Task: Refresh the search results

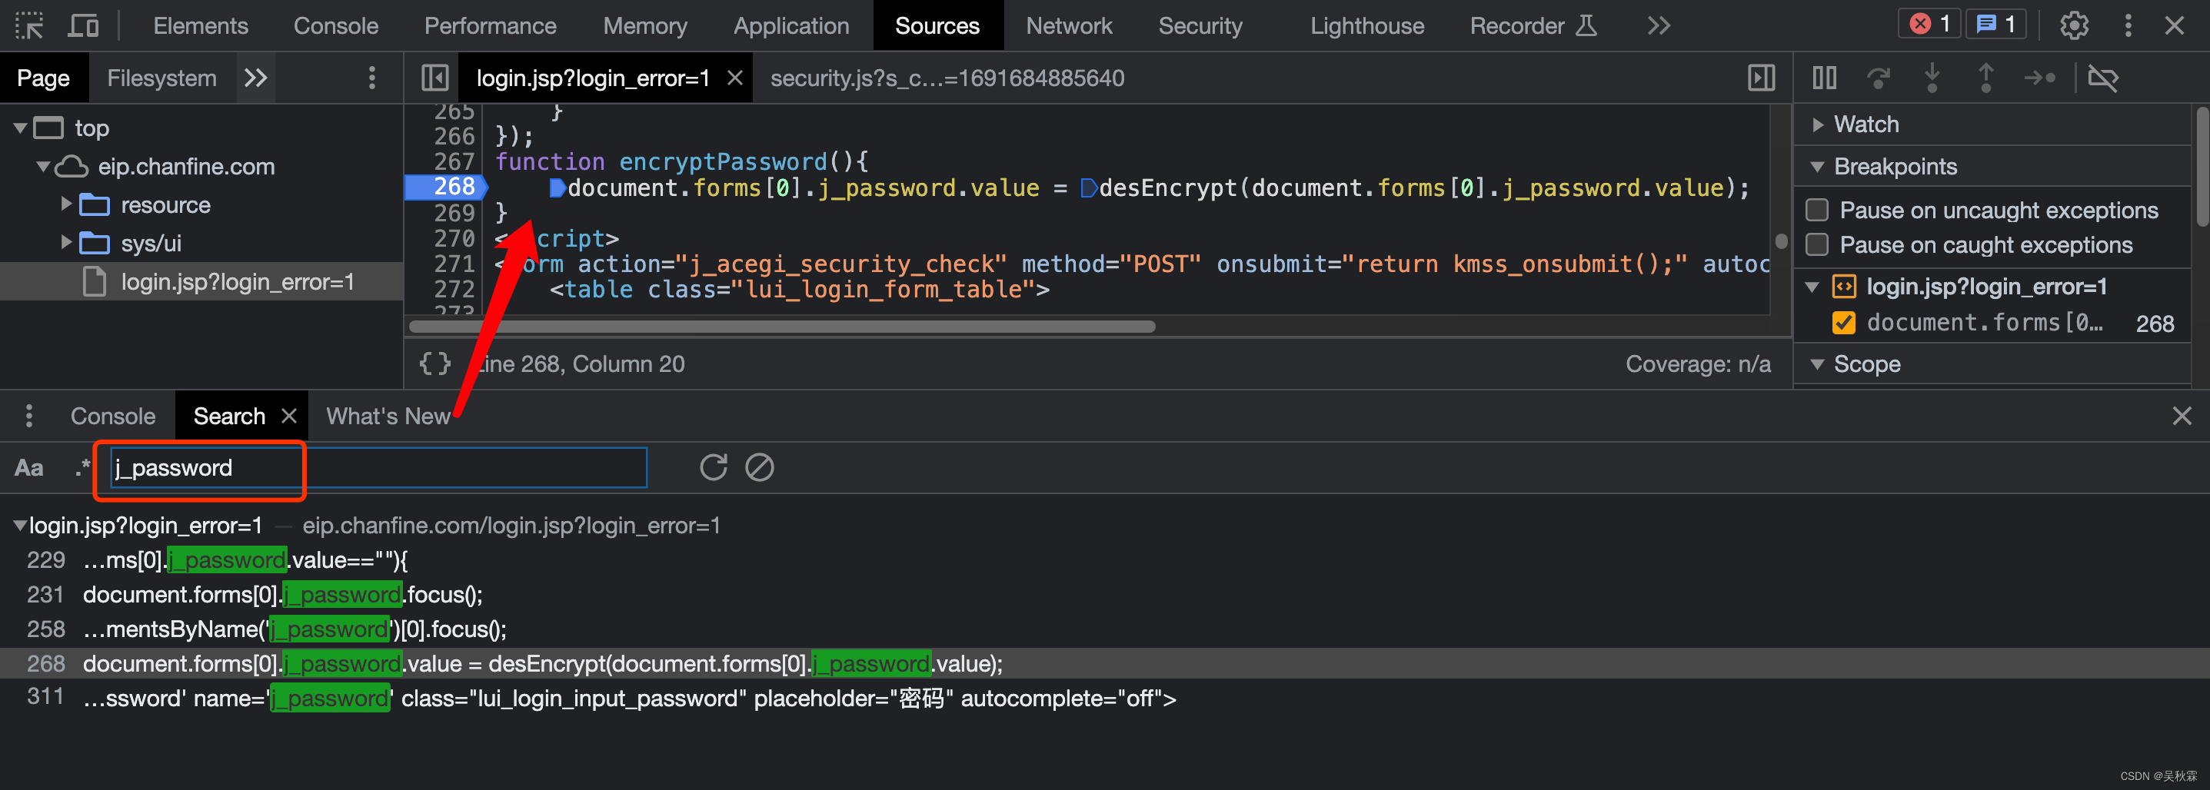Action: coord(713,467)
